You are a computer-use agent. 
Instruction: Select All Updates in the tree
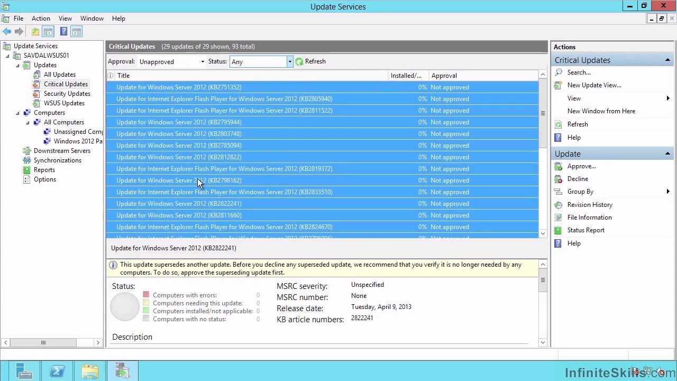[60, 75]
